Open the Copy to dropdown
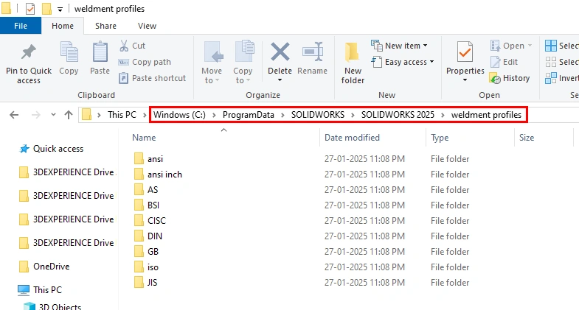Image resolution: width=579 pixels, height=310 pixels. (x=243, y=63)
